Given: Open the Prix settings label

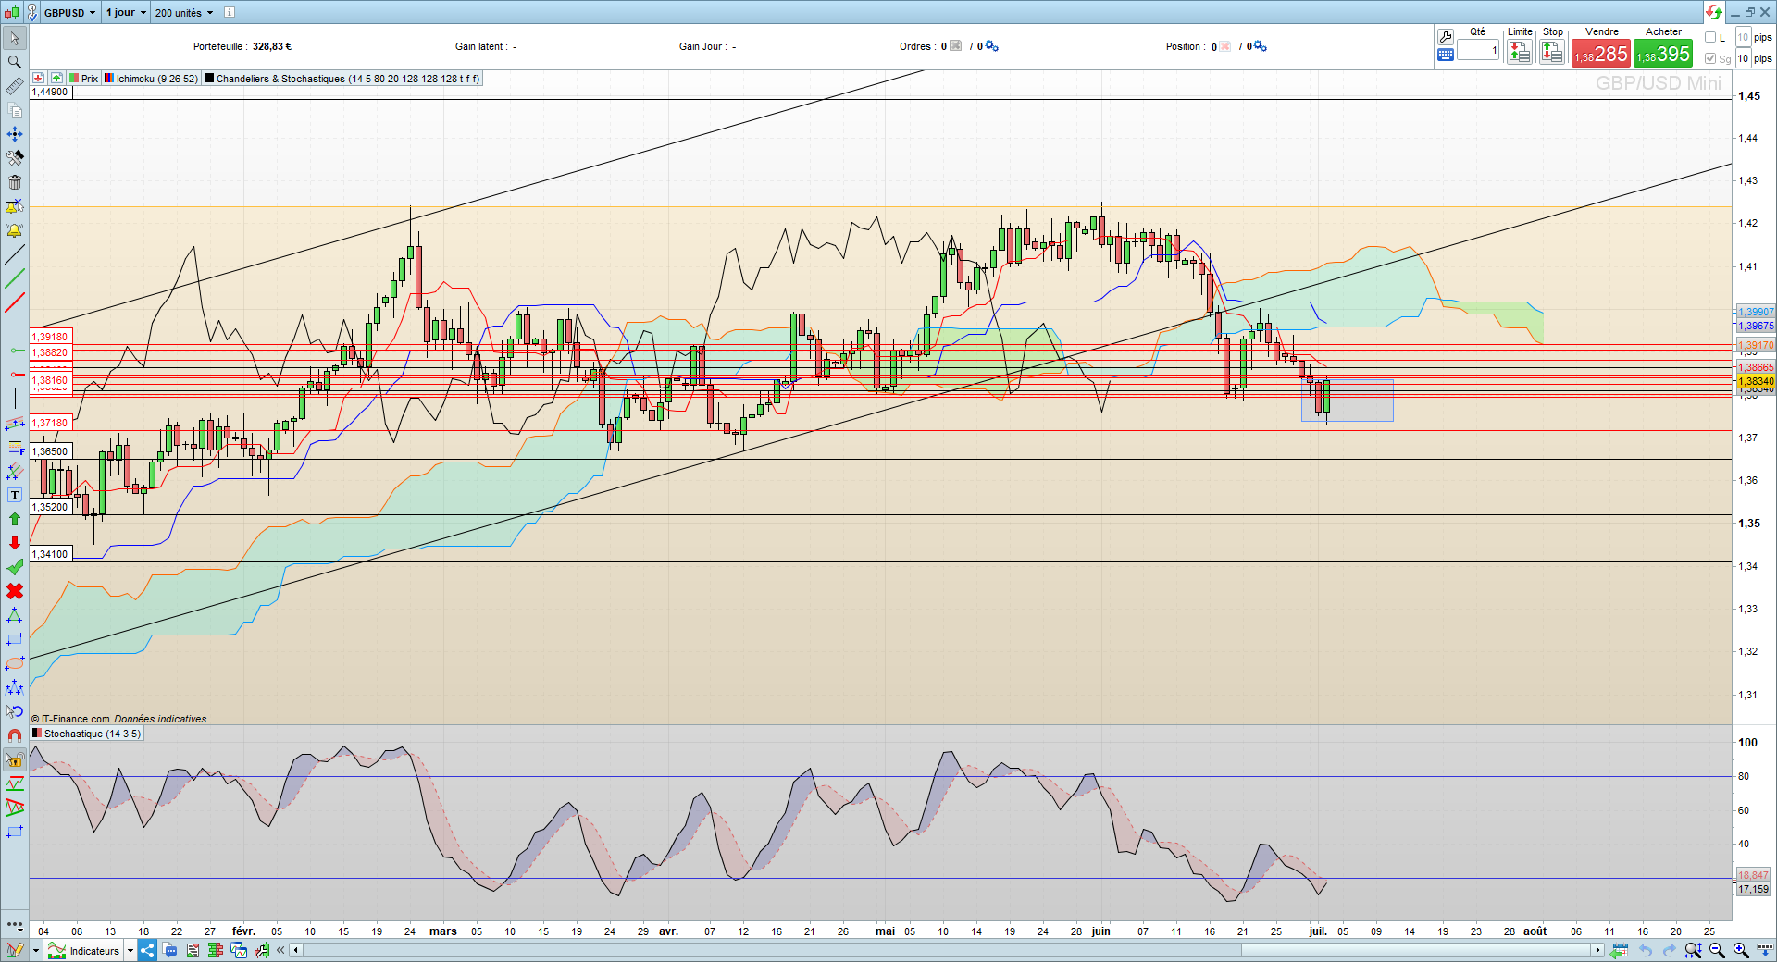Looking at the screenshot, I should pyautogui.click(x=84, y=79).
